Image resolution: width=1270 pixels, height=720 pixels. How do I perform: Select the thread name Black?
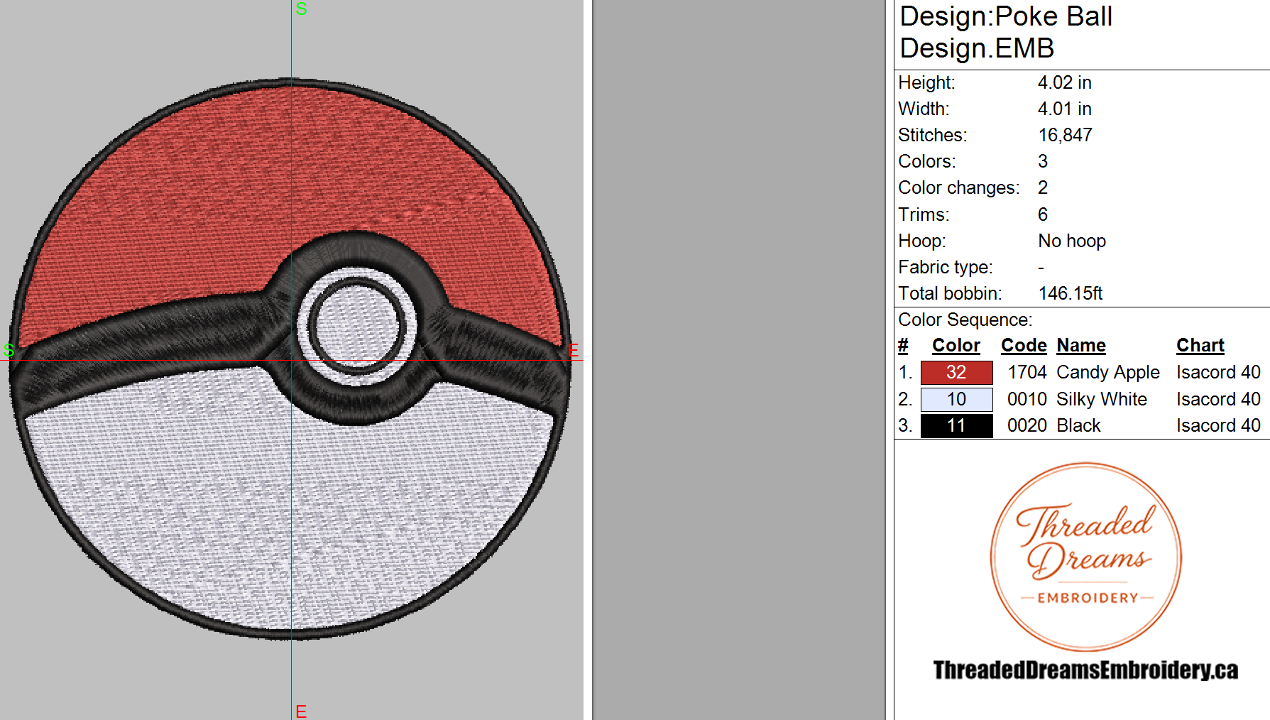point(1078,425)
